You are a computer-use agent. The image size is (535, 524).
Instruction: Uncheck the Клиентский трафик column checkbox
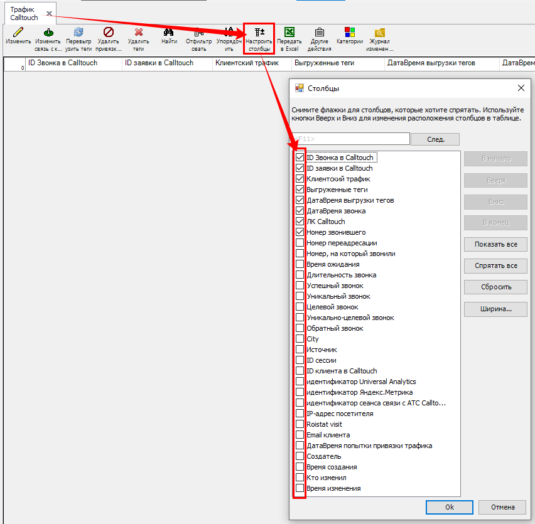click(300, 179)
